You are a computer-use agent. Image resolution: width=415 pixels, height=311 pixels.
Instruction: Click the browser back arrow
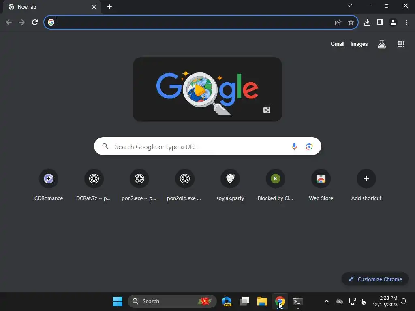[x=9, y=23]
